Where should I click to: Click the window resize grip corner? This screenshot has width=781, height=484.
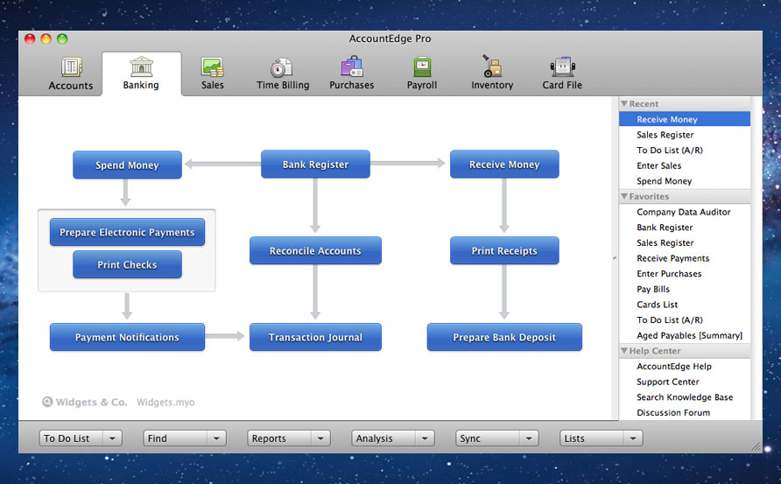pyautogui.click(x=756, y=446)
